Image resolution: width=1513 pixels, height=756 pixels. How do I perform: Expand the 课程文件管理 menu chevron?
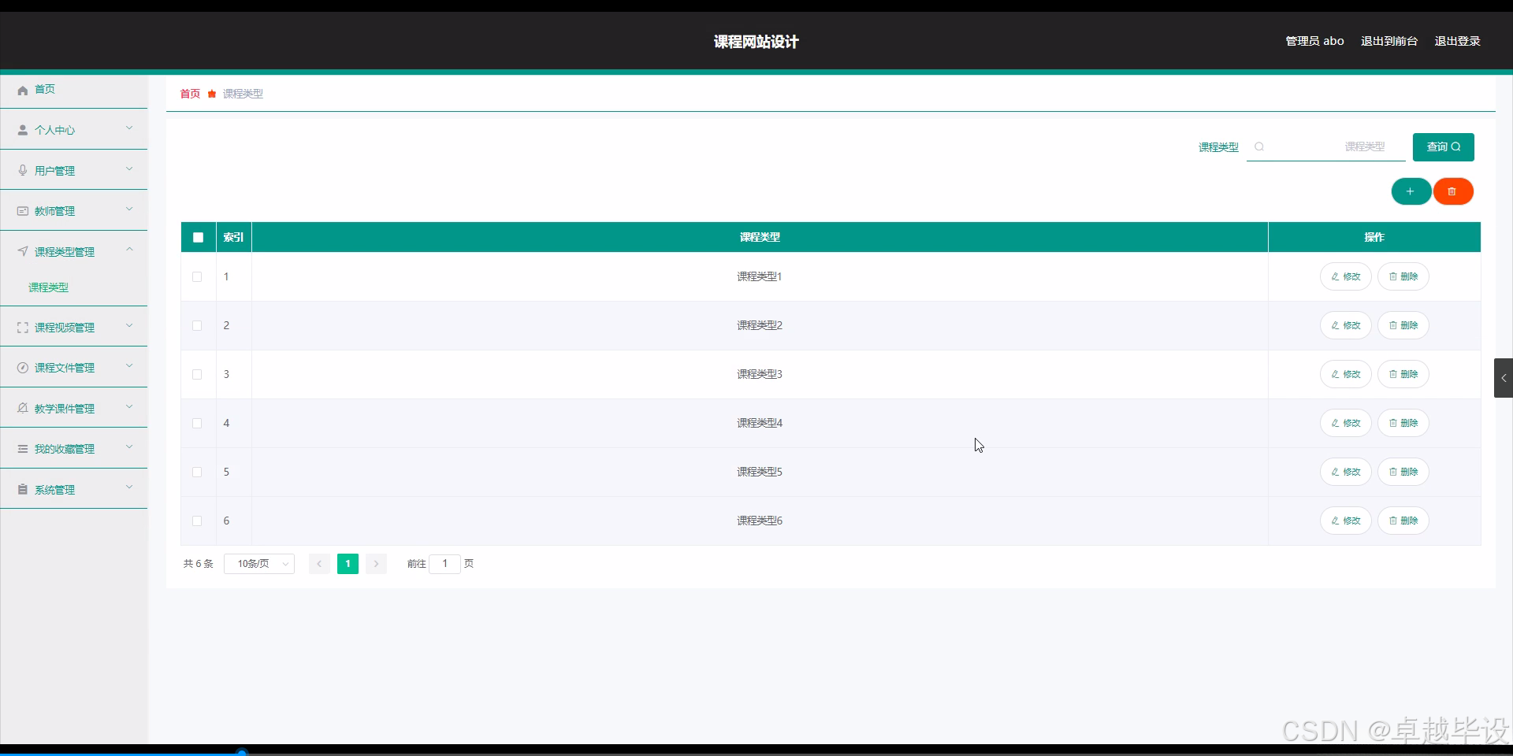tap(129, 365)
